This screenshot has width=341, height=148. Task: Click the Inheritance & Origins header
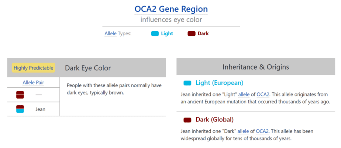pyautogui.click(x=256, y=67)
